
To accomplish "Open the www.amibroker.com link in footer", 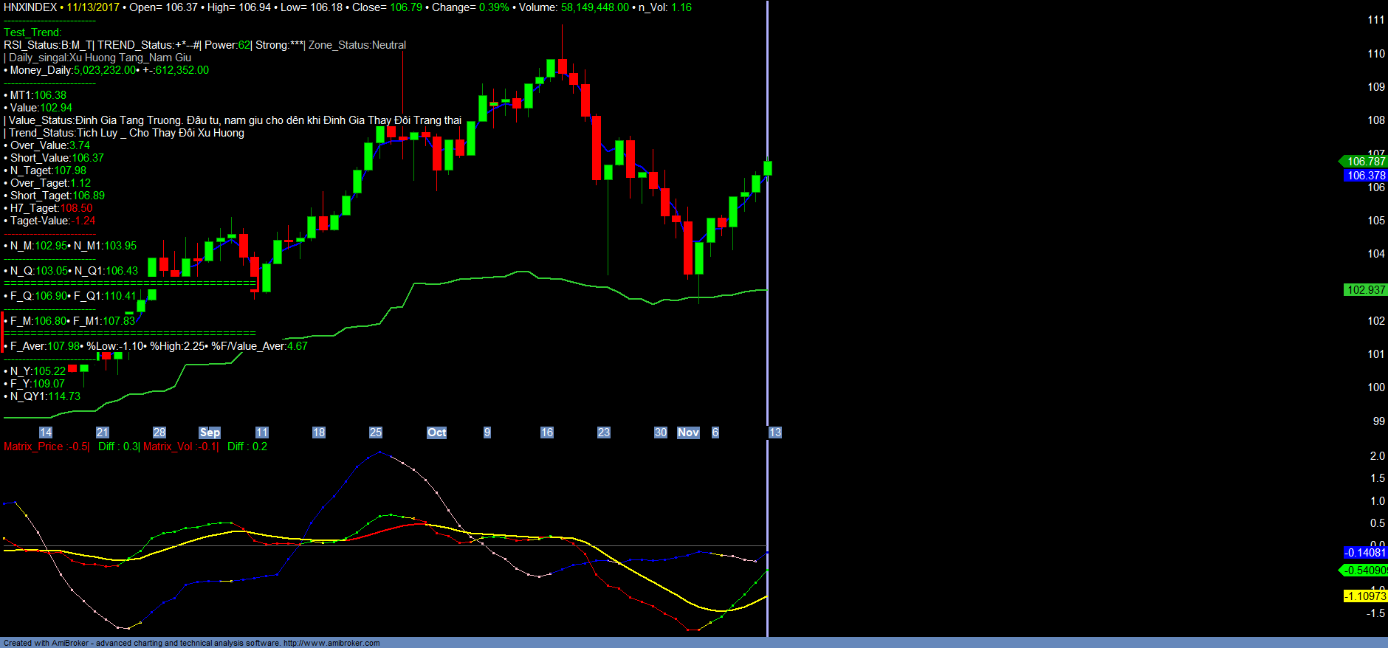I will [331, 643].
